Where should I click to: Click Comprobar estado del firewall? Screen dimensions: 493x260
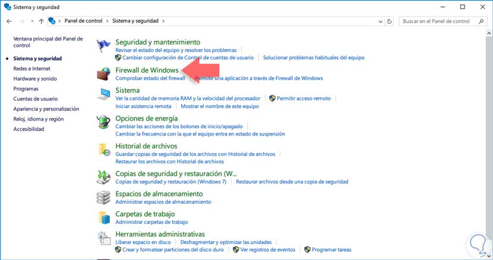(x=150, y=78)
